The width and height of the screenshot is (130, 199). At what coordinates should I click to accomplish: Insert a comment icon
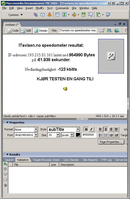coord(90,14)
